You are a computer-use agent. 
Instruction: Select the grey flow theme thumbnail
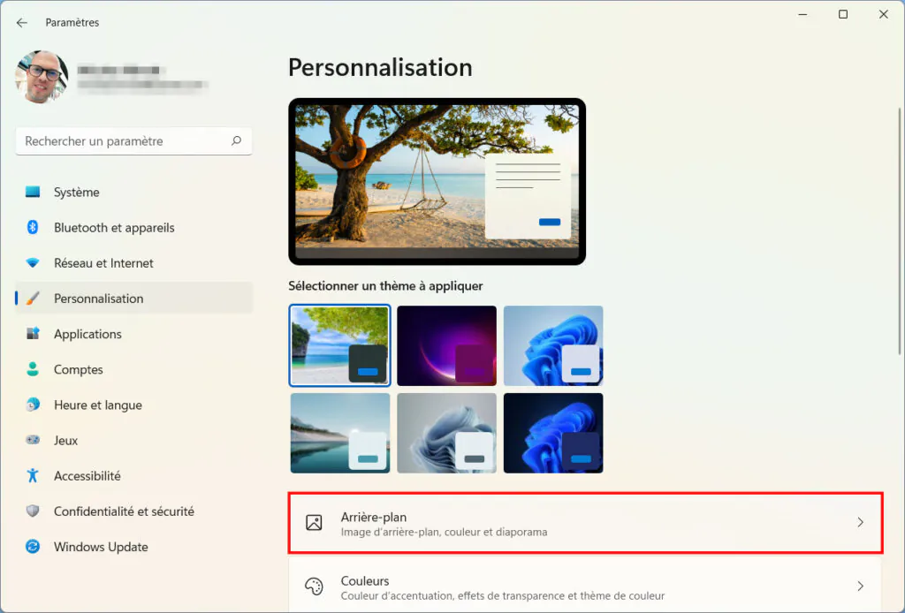coord(446,433)
